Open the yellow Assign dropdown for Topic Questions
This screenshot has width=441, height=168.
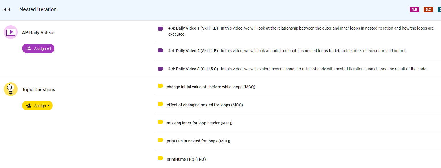pyautogui.click(x=37, y=106)
